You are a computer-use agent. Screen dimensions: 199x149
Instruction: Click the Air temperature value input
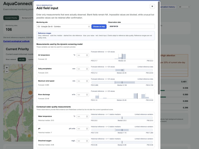(83, 55)
